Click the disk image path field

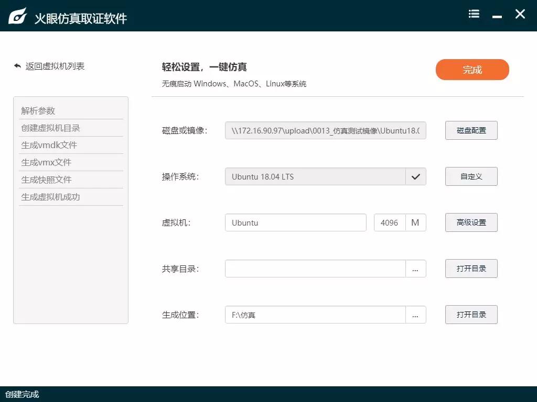[325, 130]
